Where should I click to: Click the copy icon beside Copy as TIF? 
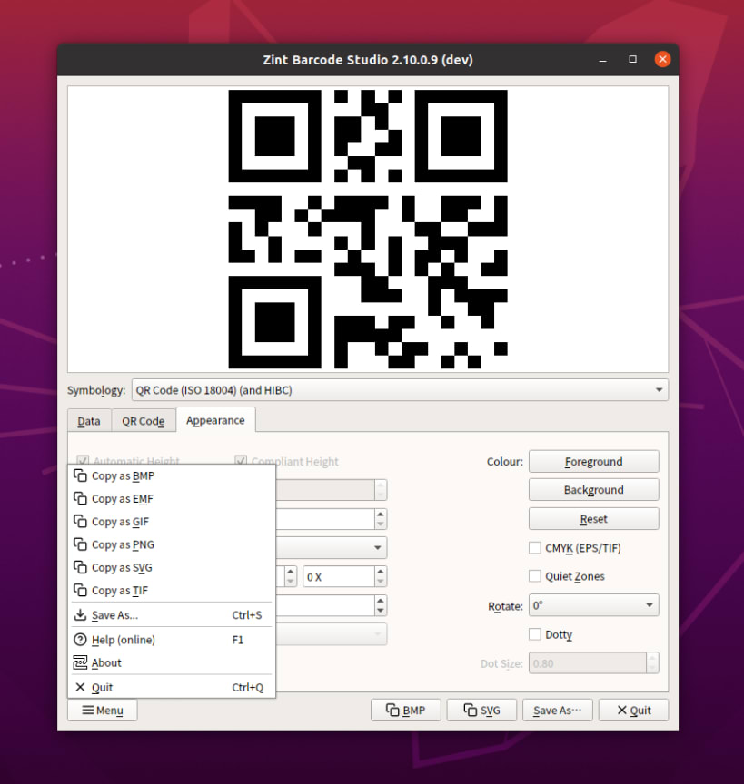tap(80, 590)
